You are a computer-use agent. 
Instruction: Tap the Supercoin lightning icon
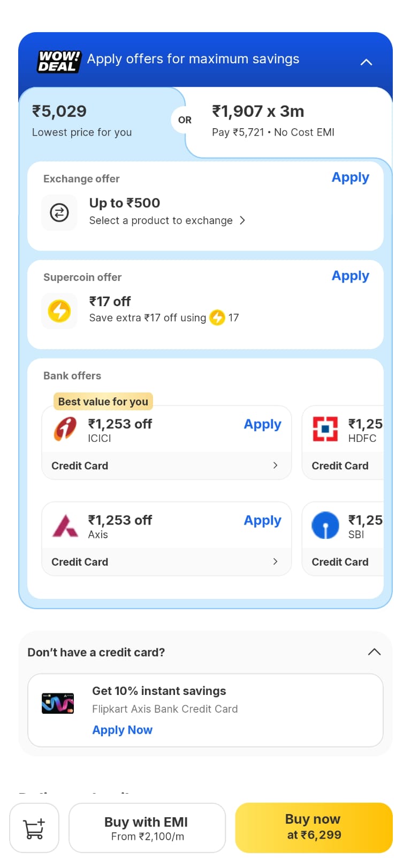(59, 311)
